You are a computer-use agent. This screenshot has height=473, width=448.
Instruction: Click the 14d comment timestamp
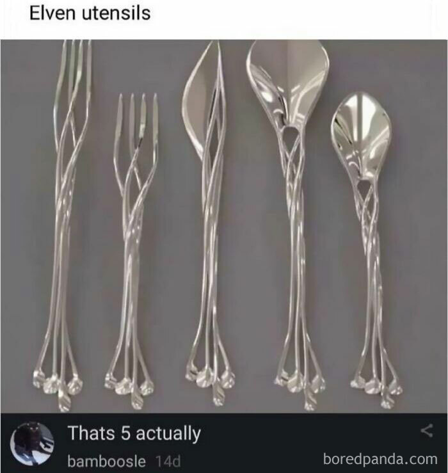(x=168, y=461)
